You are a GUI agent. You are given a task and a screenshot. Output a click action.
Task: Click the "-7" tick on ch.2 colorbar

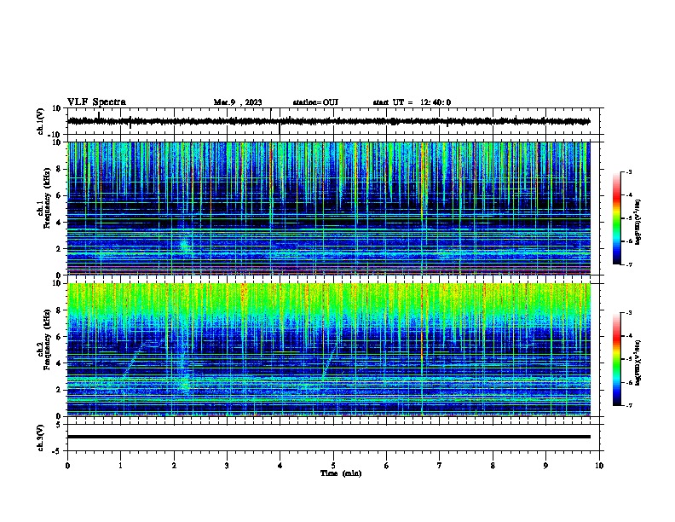click(628, 406)
